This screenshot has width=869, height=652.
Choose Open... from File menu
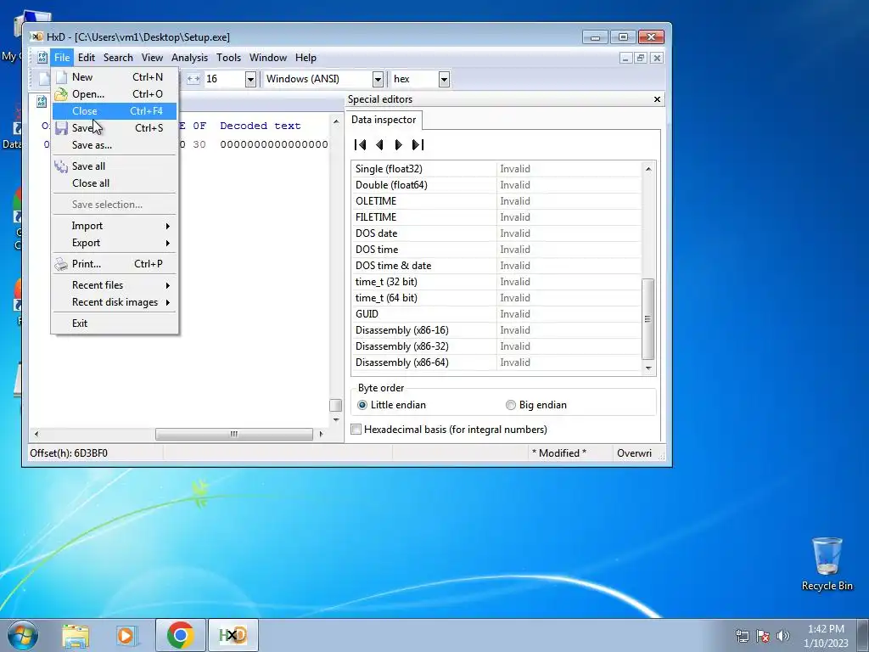coord(115,94)
